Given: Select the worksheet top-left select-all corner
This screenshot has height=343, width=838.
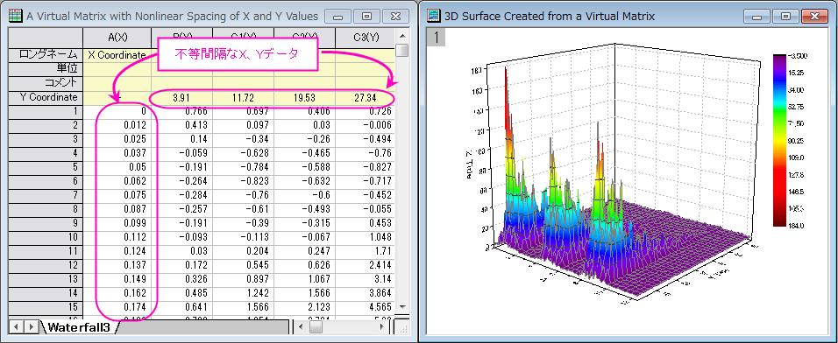Looking at the screenshot, I should pos(46,38).
